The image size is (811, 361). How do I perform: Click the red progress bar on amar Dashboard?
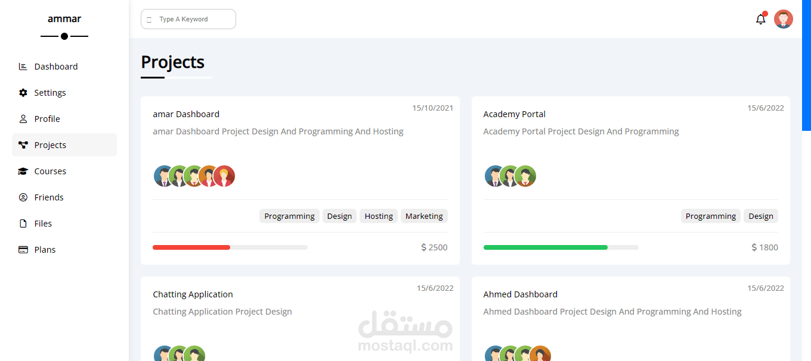(191, 247)
